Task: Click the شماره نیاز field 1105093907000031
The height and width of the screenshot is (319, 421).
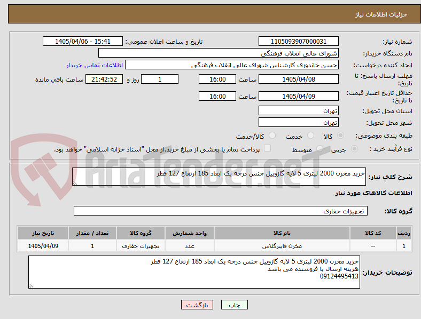Action: (x=298, y=41)
